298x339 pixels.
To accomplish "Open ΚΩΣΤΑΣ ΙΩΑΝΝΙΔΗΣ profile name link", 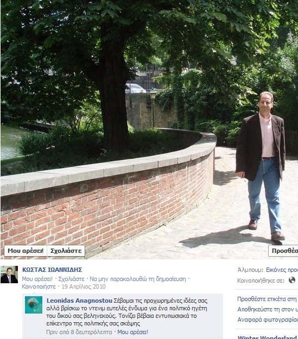I will (52, 270).
